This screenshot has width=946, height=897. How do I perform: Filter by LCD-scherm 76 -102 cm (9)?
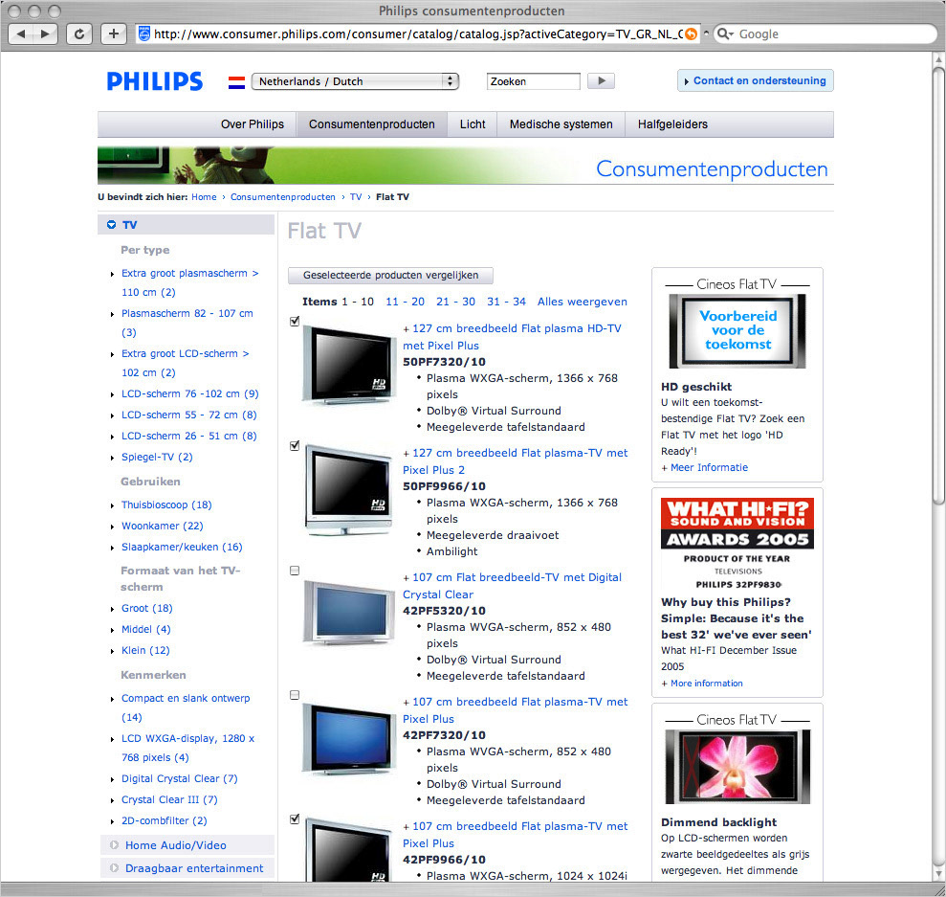190,393
